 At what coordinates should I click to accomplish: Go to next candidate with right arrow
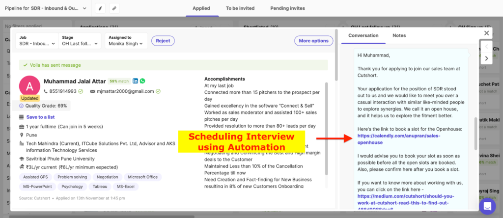[x=486, y=58]
